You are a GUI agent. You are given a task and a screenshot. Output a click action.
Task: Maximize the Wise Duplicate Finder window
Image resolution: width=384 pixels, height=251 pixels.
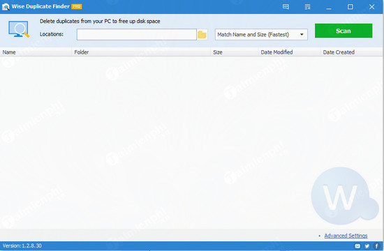tap(350, 6)
